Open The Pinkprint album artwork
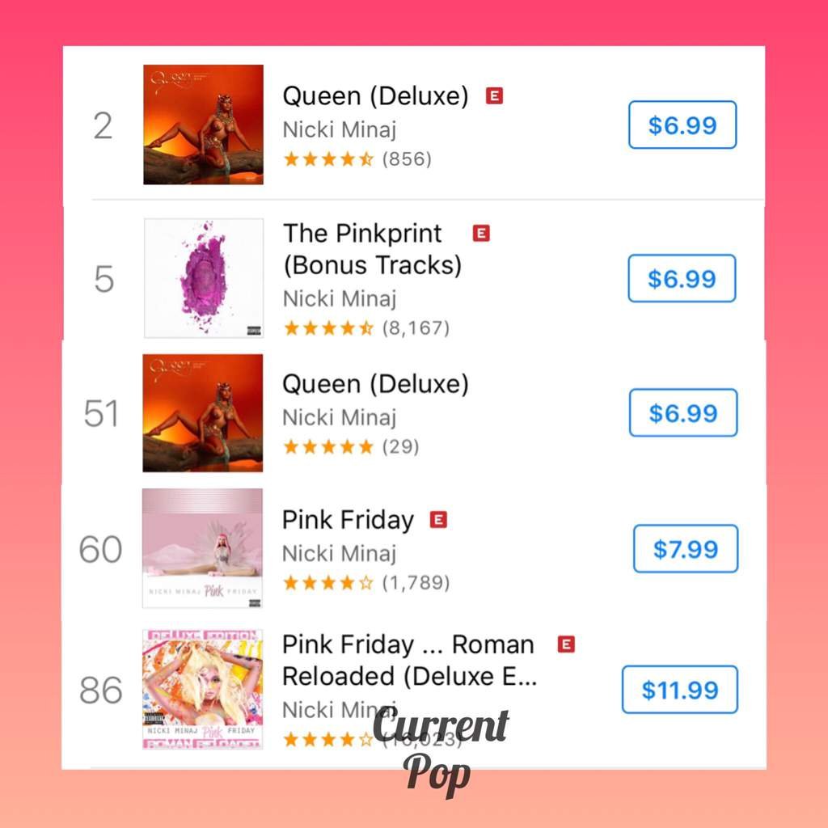Viewport: 828px width, 828px height. (x=204, y=278)
